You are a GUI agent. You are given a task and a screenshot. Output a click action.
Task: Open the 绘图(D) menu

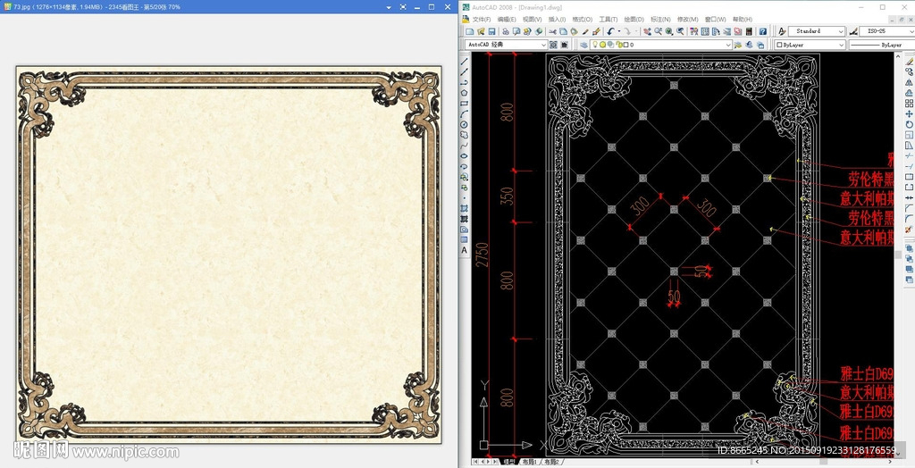(x=634, y=19)
